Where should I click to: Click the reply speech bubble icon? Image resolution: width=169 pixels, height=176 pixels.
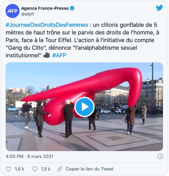(x=35, y=169)
